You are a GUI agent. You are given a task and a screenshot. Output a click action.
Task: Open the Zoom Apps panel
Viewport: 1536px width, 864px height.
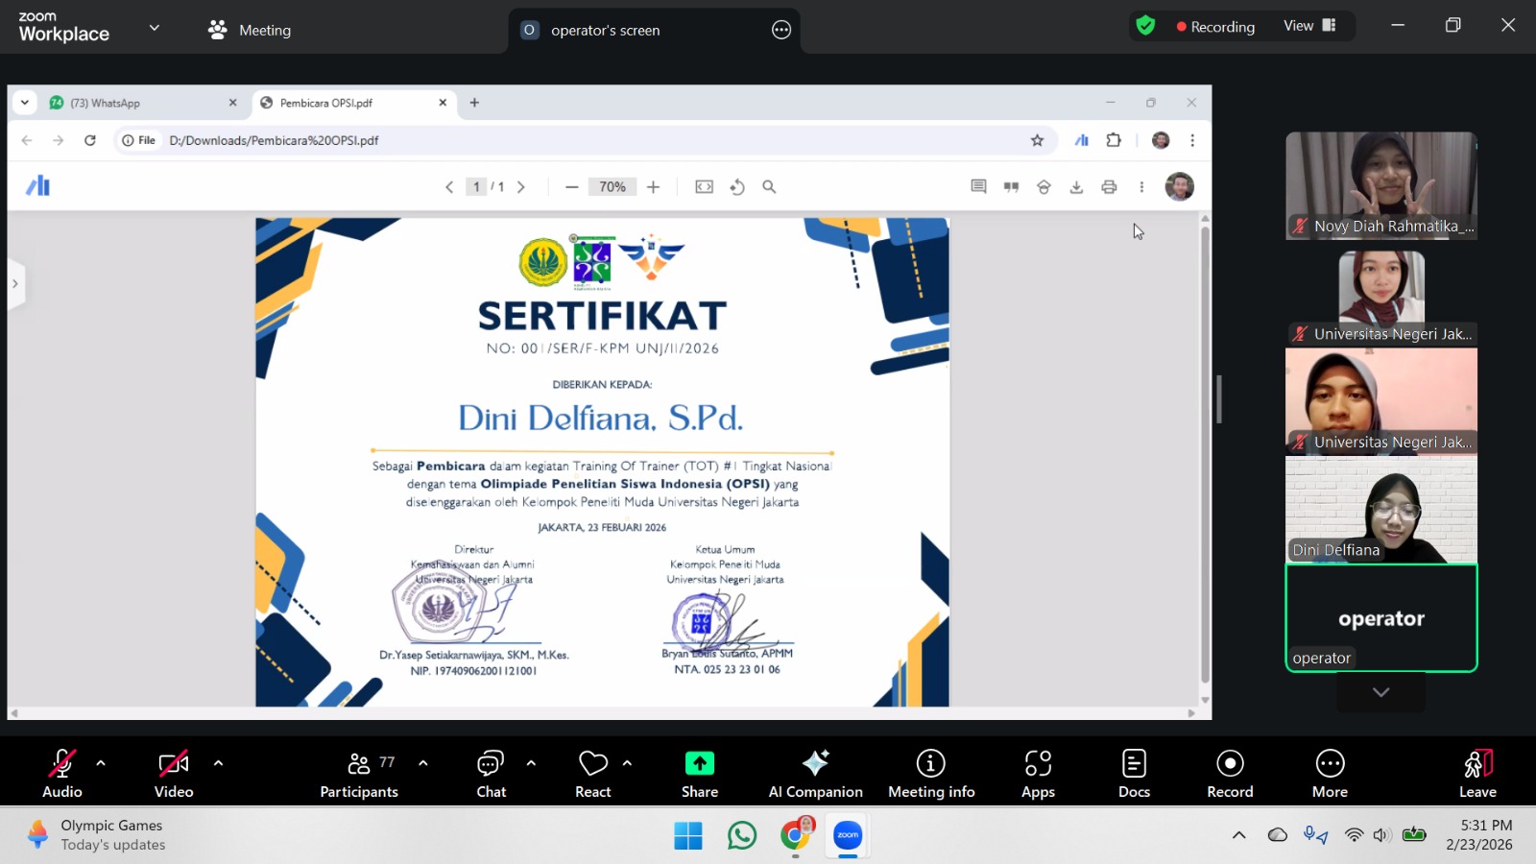pyautogui.click(x=1038, y=773)
